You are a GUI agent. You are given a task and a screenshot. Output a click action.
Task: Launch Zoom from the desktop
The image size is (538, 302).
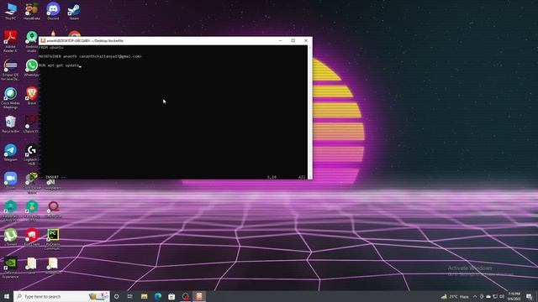click(11, 180)
